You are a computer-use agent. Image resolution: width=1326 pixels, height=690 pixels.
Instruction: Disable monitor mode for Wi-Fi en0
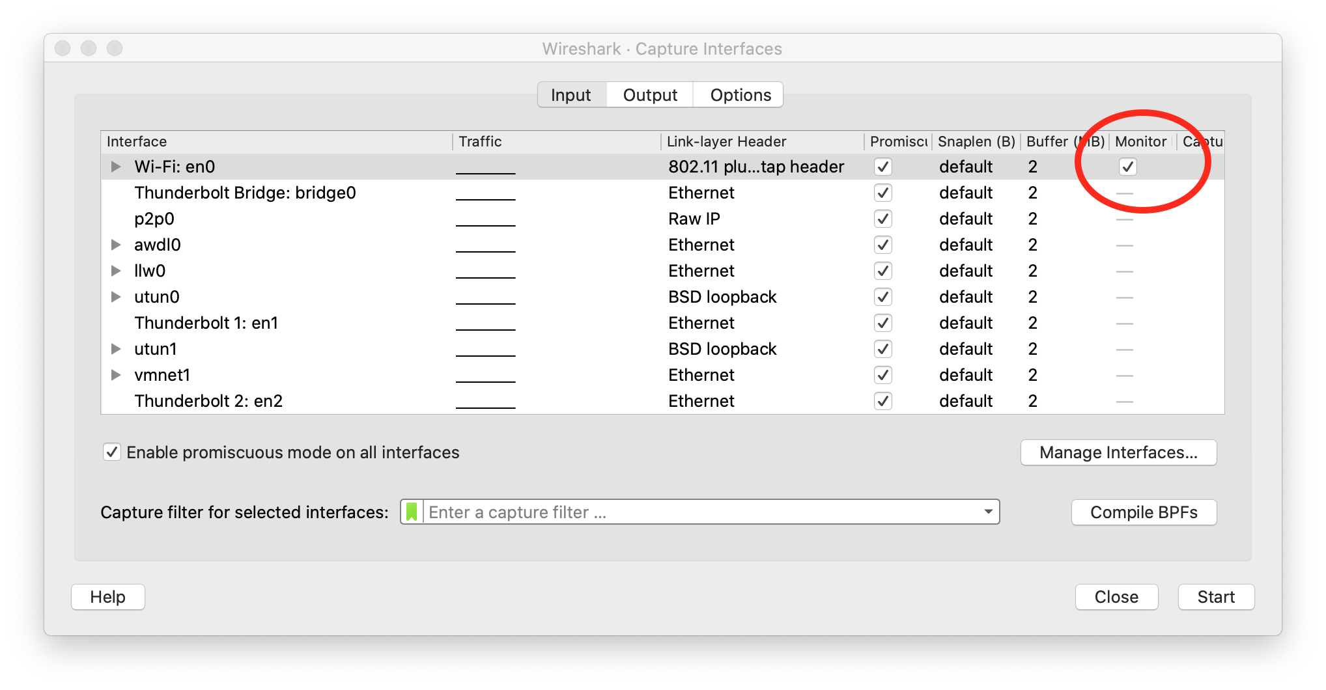click(1127, 167)
